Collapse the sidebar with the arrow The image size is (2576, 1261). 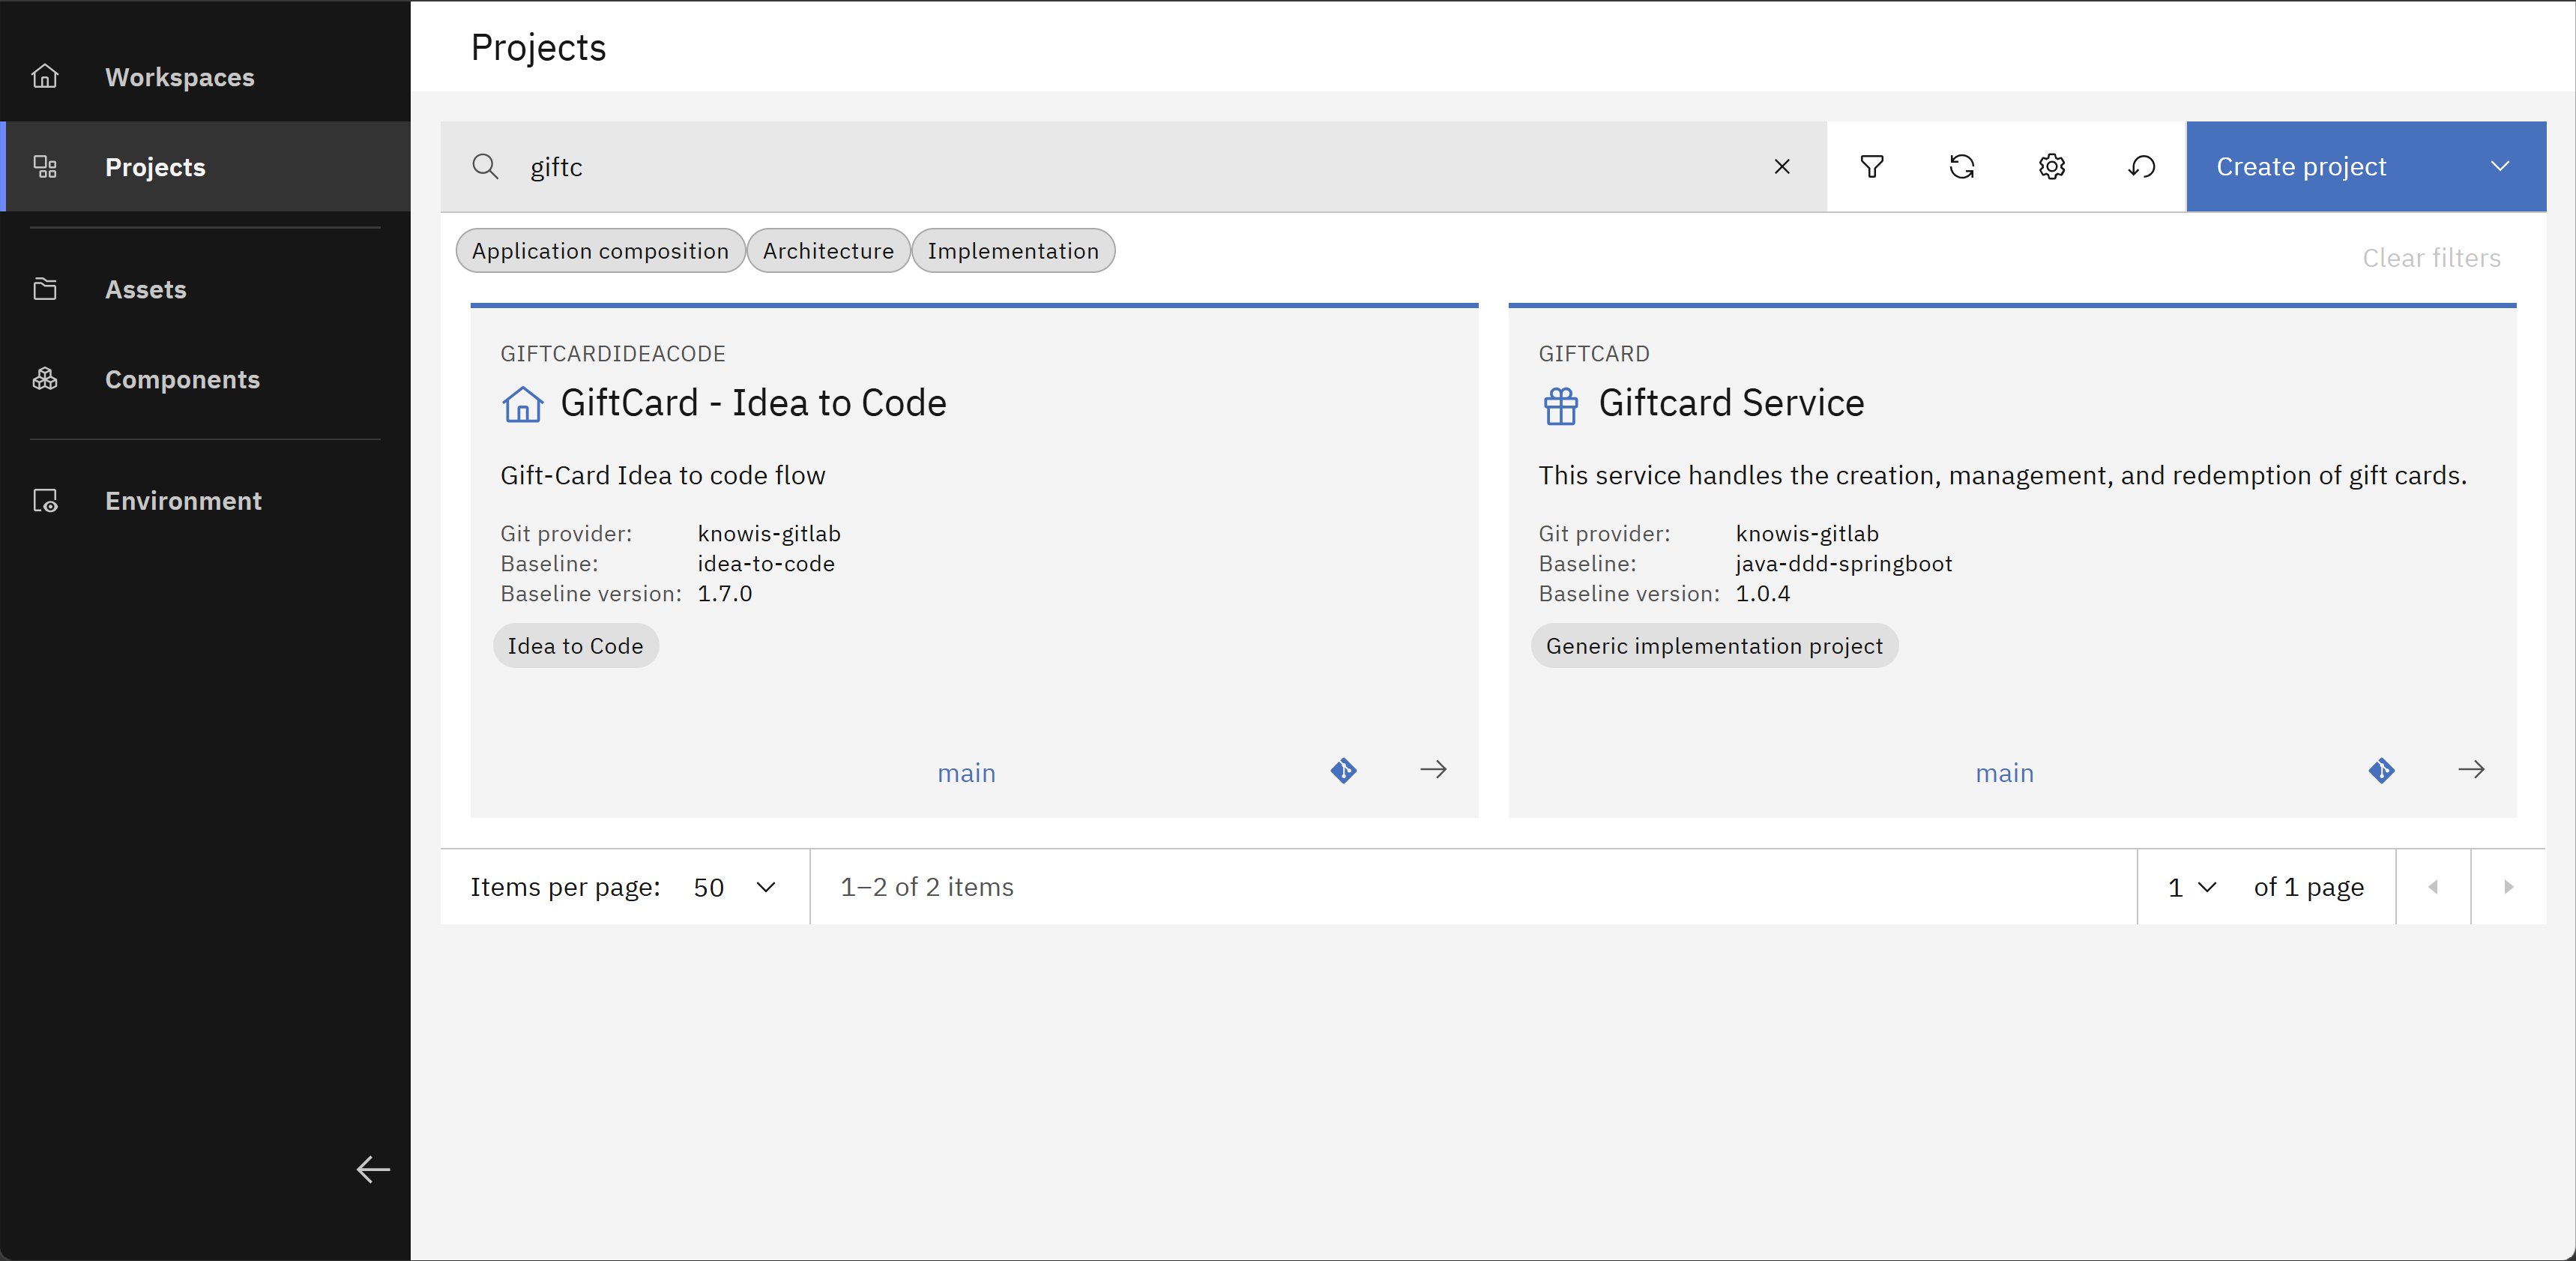click(x=373, y=1169)
